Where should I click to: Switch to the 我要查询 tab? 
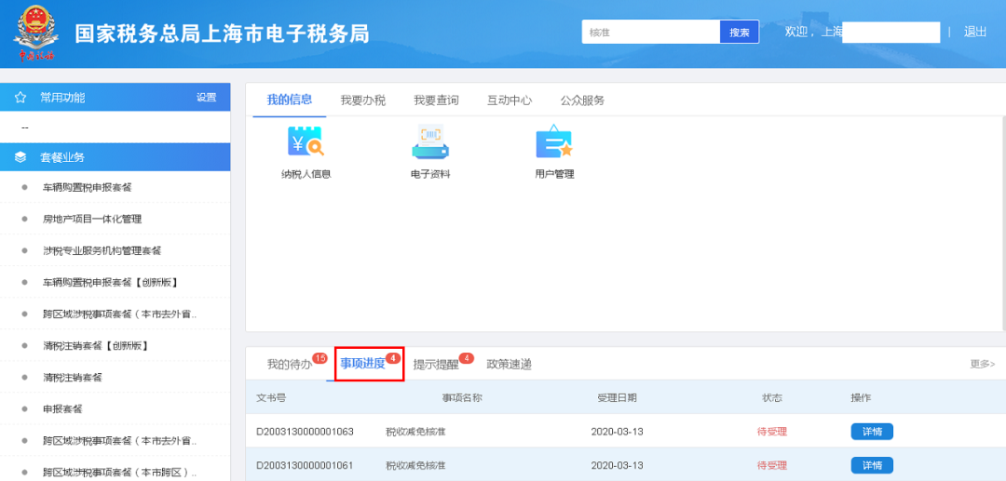pos(436,100)
